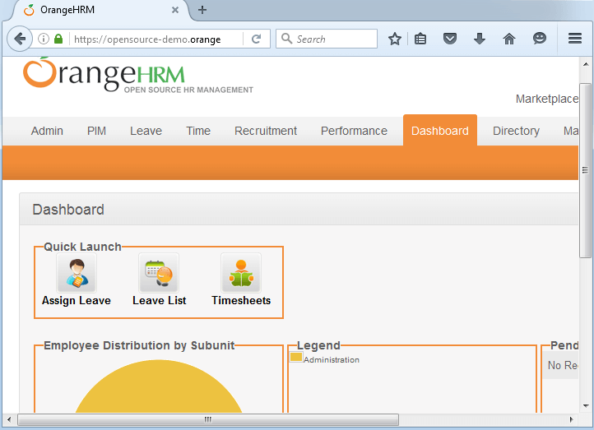Open downloads arrow icon

(x=480, y=39)
